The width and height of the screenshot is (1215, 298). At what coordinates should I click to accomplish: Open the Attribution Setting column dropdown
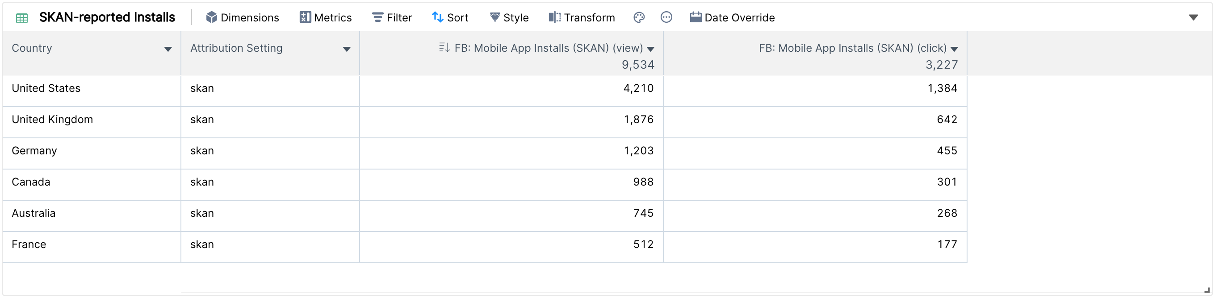coord(347,50)
